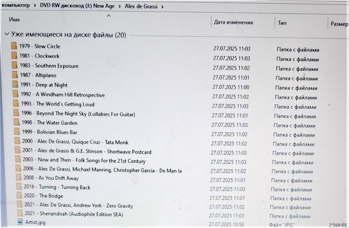Select the 2000 Tata Monk folder icon
The image size is (349, 228).
coord(17,141)
